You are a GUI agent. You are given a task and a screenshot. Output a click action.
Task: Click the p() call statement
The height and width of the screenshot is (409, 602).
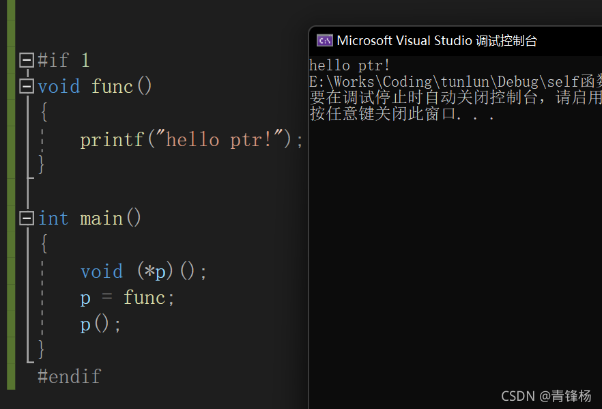coord(100,324)
